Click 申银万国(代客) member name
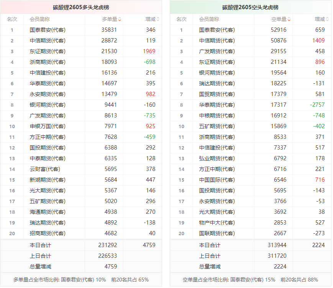Viewport: 333px width, 288px height. pos(48,126)
